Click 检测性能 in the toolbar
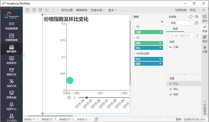The image size is (209, 122). (181, 10)
